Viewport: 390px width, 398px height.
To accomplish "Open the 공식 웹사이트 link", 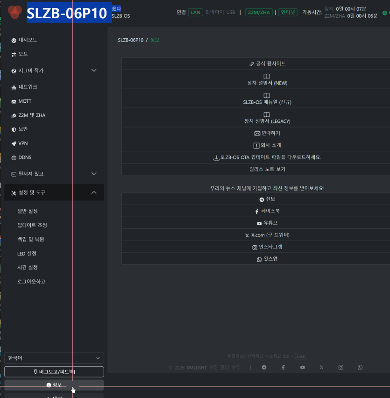I will 267,64.
